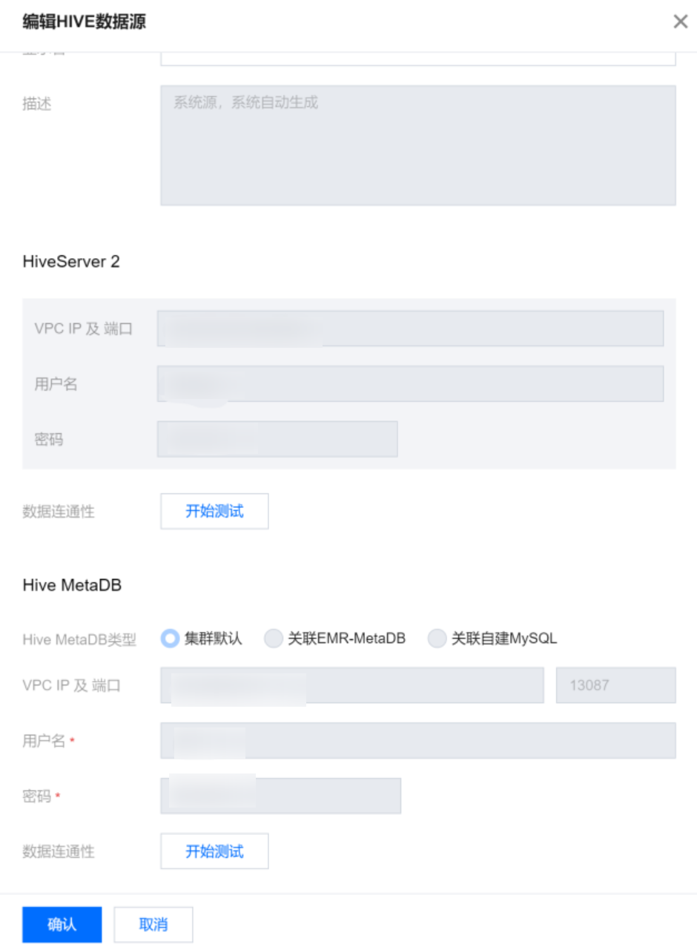Close the 编辑HIVE数据源 dialog
The width and height of the screenshot is (697, 947).
pos(680,22)
